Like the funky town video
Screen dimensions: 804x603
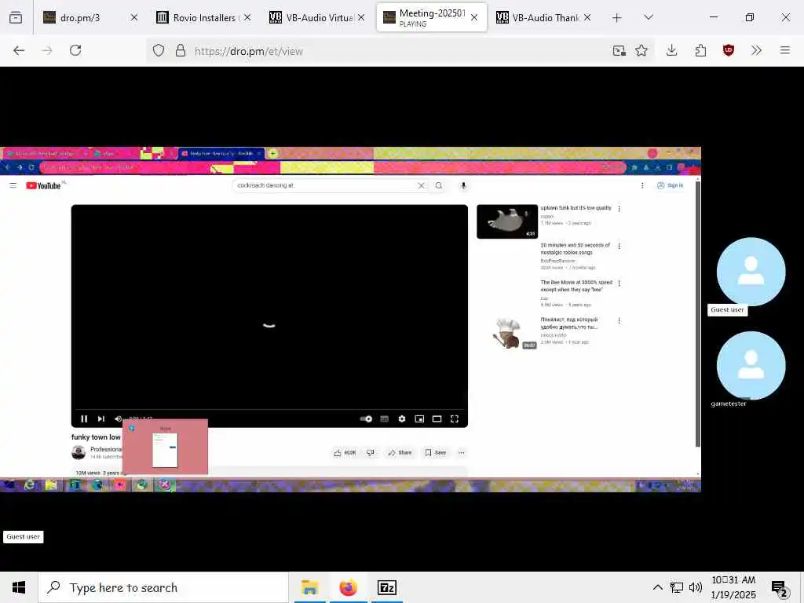(x=345, y=453)
